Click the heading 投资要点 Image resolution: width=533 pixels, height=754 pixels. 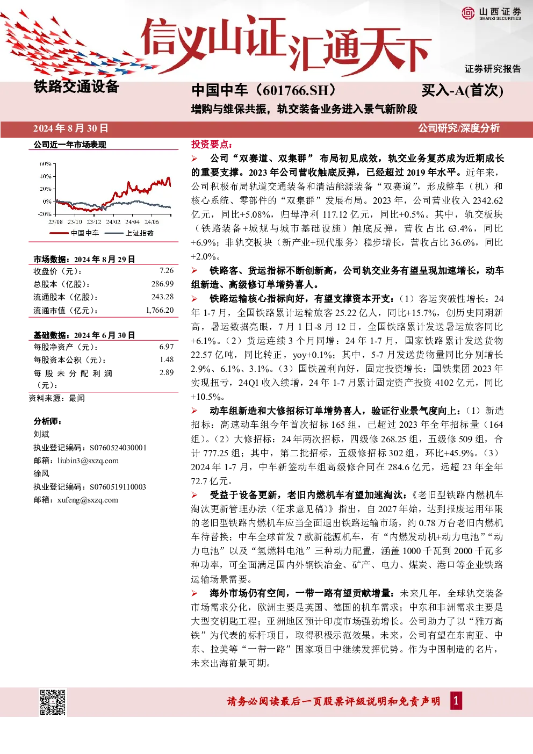pos(212,144)
